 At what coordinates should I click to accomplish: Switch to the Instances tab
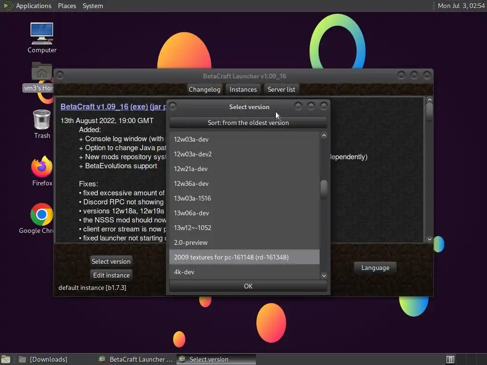pyautogui.click(x=243, y=89)
